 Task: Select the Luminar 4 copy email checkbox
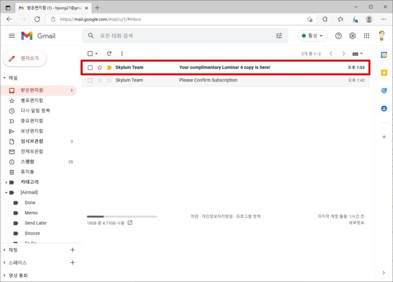(90, 68)
